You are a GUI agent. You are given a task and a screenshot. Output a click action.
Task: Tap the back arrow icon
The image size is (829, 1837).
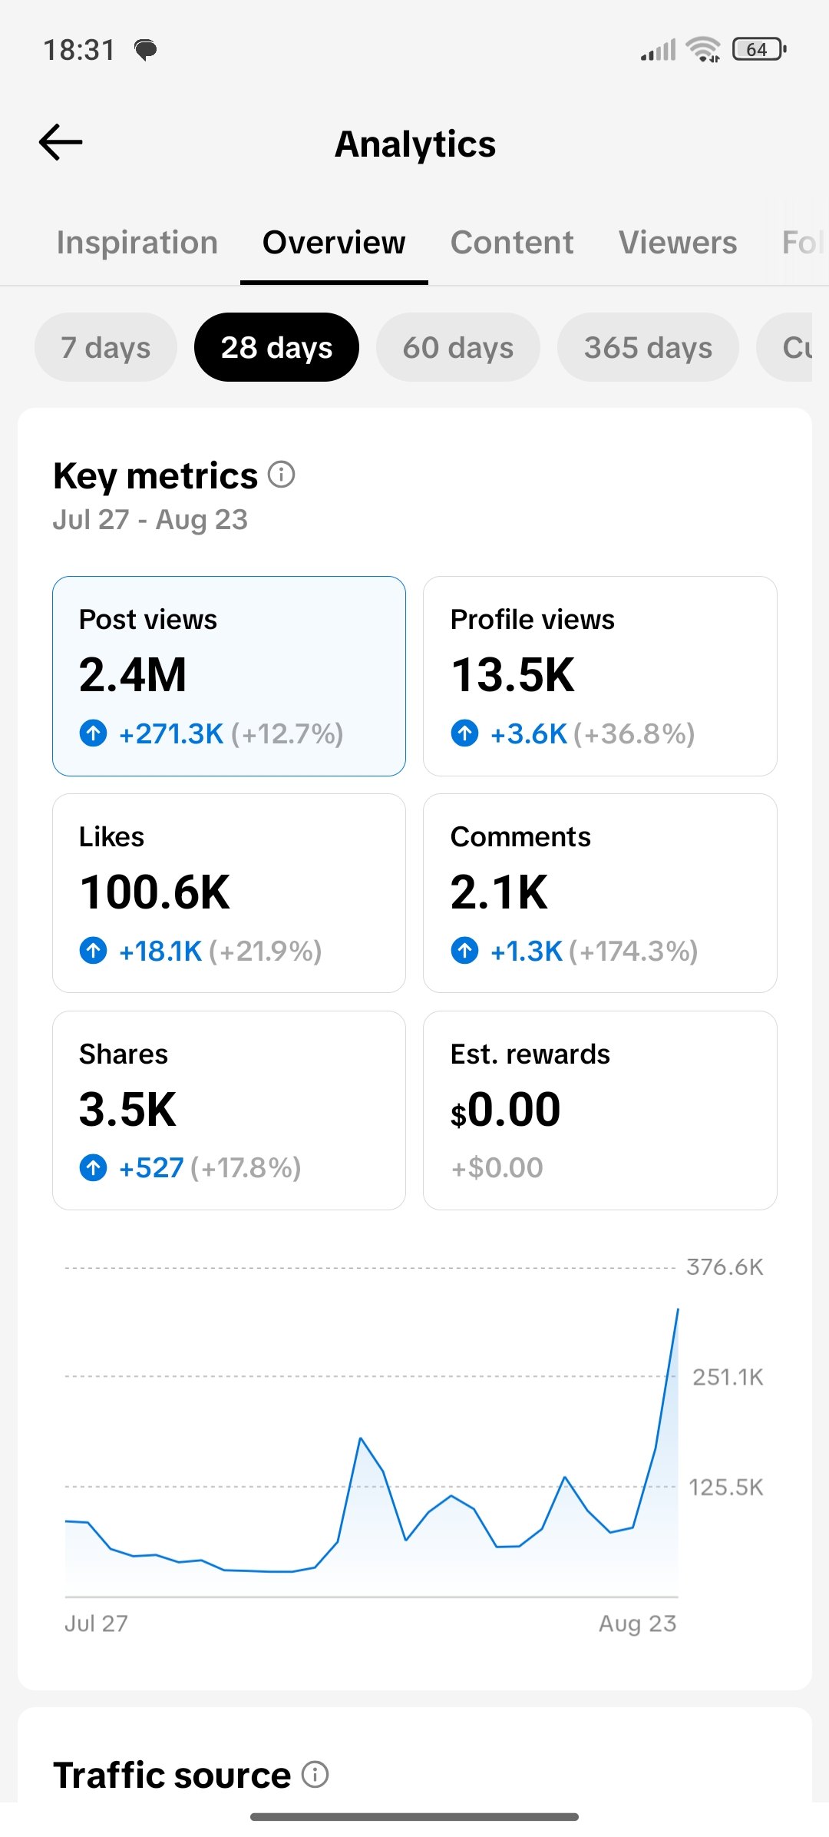tap(61, 142)
